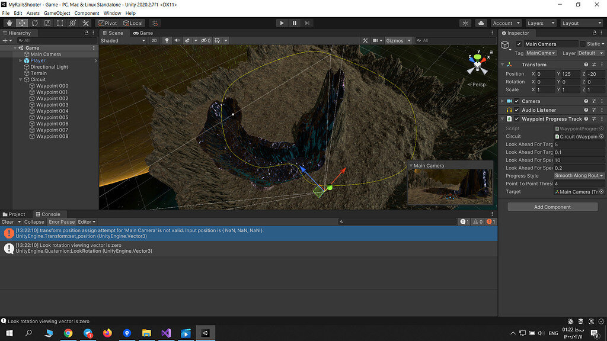Disable the Audio Listener component checkbox
This screenshot has height=341, width=607.
point(516,110)
